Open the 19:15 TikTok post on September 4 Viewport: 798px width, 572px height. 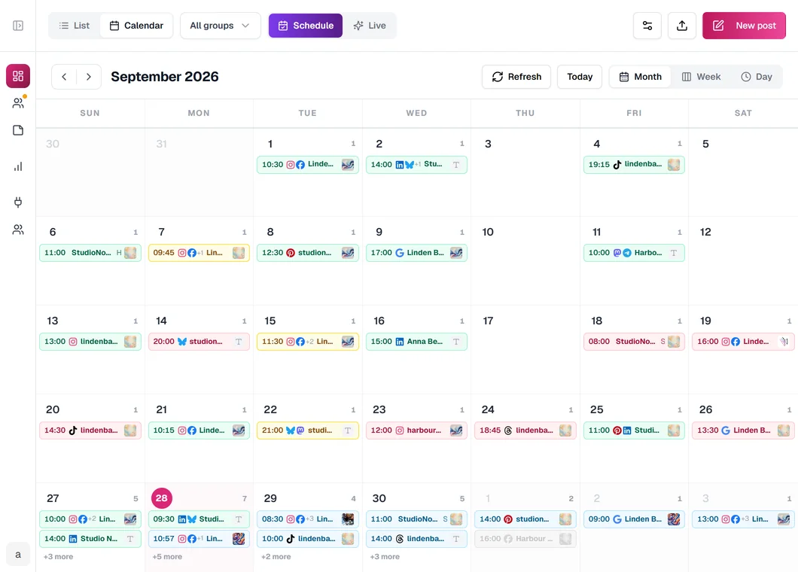(x=634, y=164)
